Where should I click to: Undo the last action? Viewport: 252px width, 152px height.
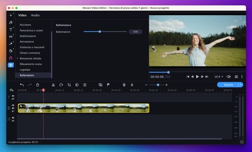(x=22, y=85)
